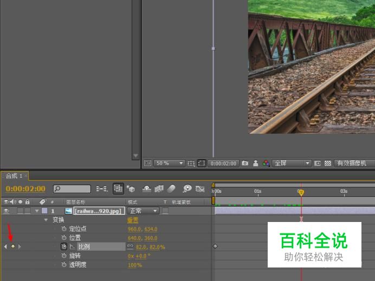
Task: Click the always preview this view icon
Action: (x=147, y=163)
